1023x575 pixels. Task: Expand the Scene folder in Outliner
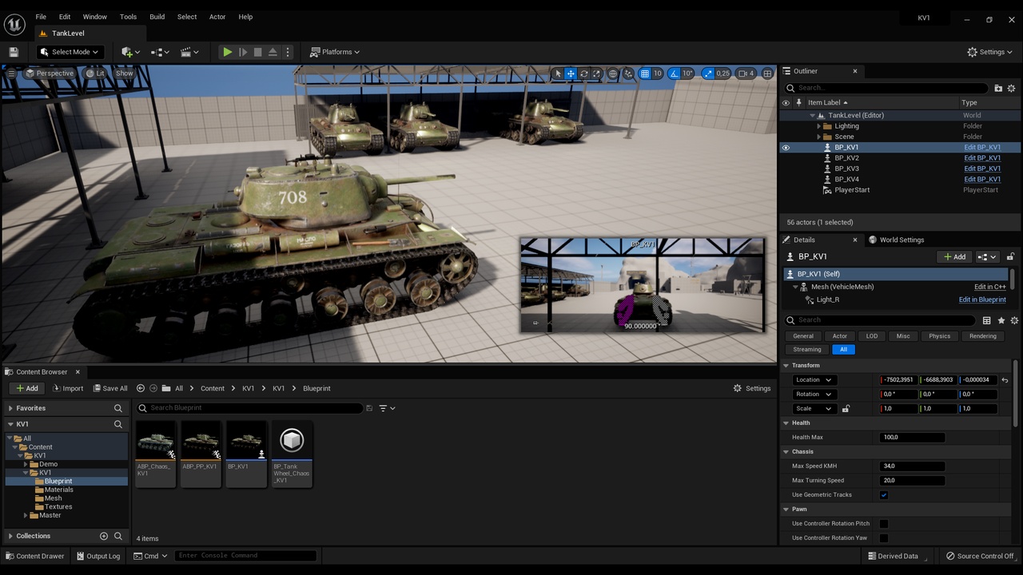pyautogui.click(x=818, y=137)
